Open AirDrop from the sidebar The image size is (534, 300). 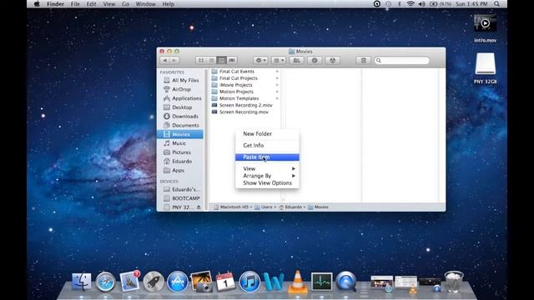(181, 89)
